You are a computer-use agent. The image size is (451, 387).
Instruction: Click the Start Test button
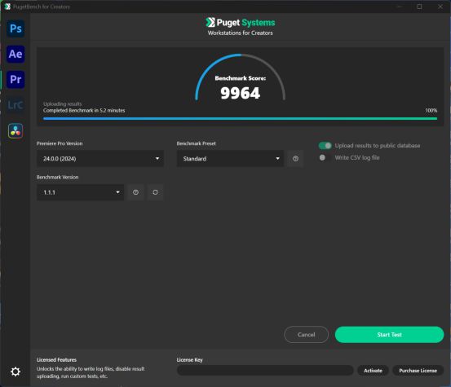point(389,334)
